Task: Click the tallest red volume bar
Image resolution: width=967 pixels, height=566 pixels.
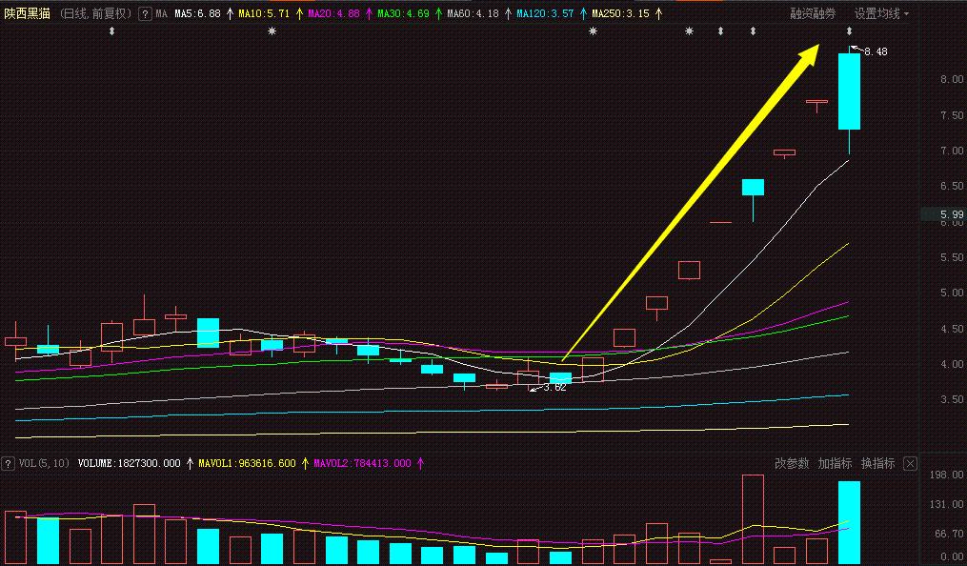Action: (x=753, y=519)
